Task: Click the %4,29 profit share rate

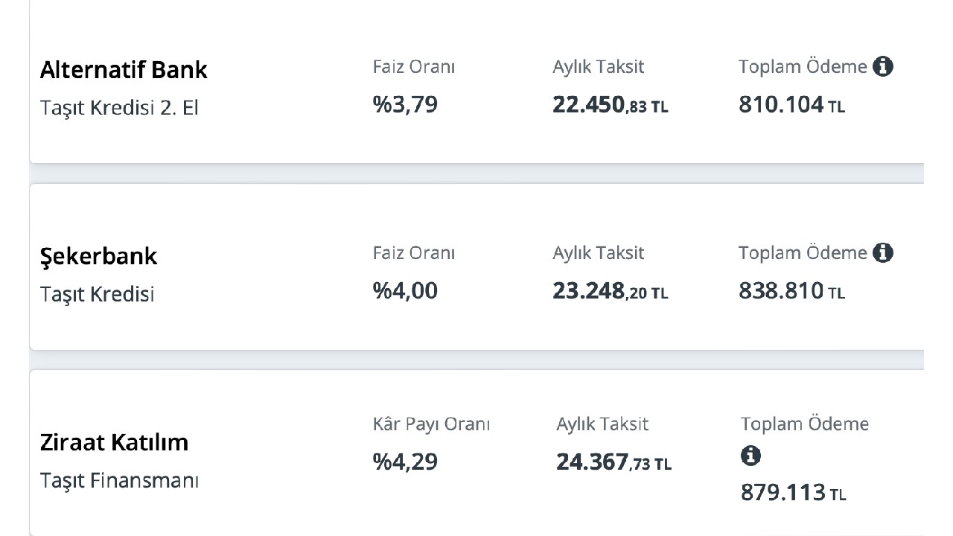Action: tap(405, 462)
